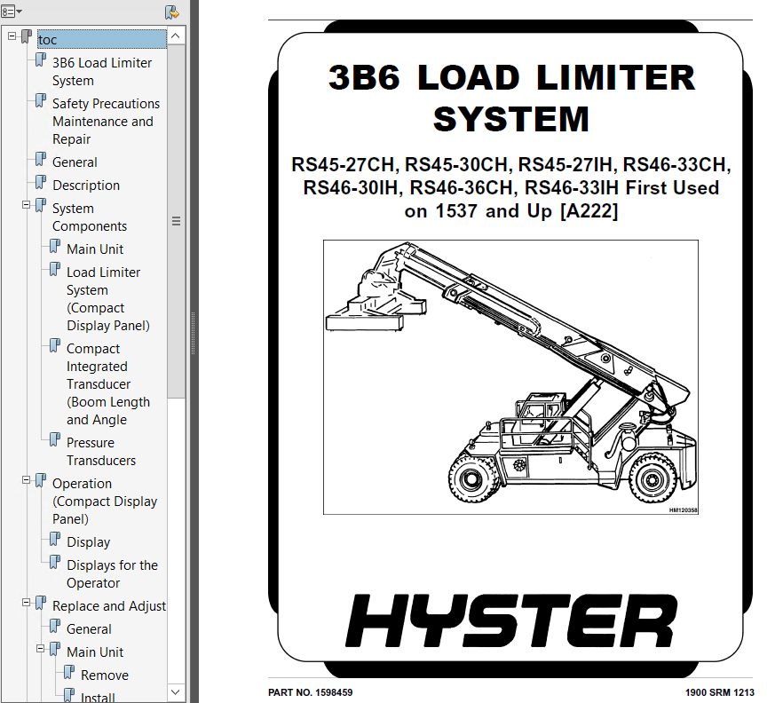Click the bookmark icon beside Remove
Image resolution: width=783 pixels, height=703 pixels.
69,673
